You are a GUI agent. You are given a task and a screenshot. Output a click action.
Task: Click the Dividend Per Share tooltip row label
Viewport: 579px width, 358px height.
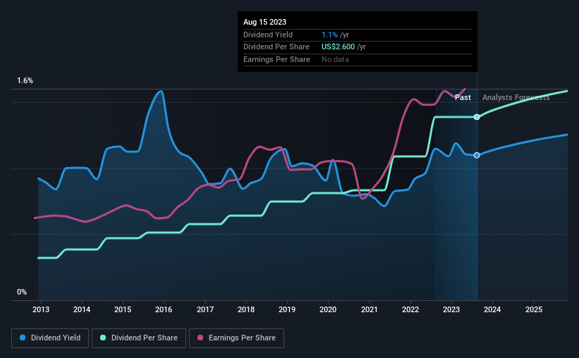coord(276,47)
